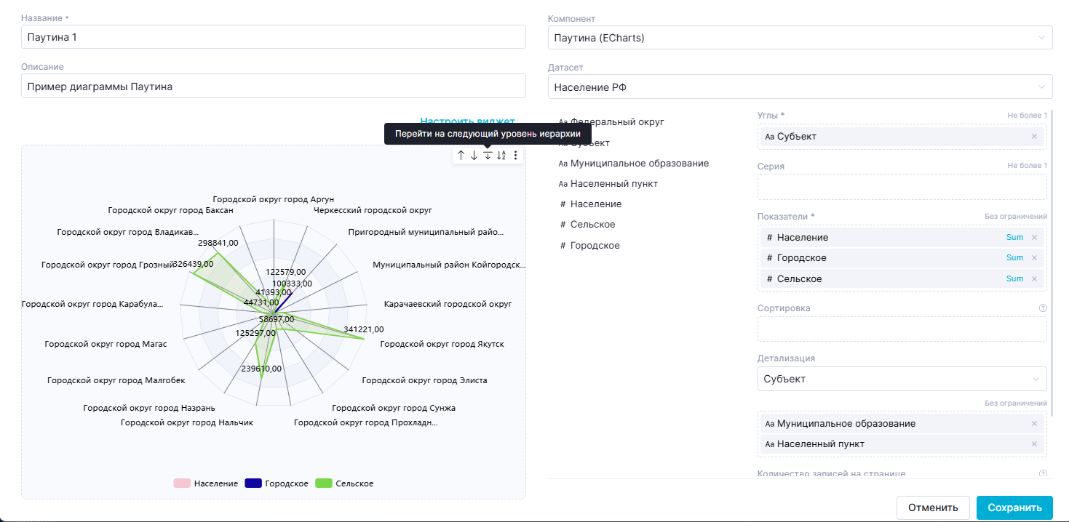Open the Детализация dropdown

coord(901,379)
